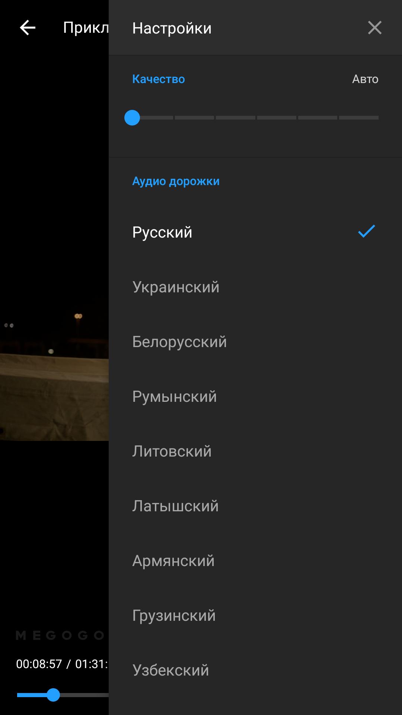Choose Литовский audio track

[255, 451]
